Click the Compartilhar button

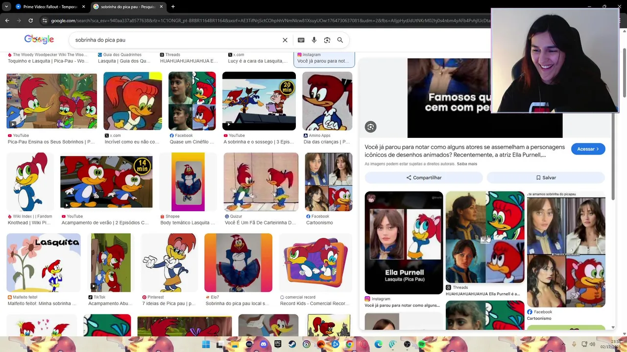tap(424, 177)
